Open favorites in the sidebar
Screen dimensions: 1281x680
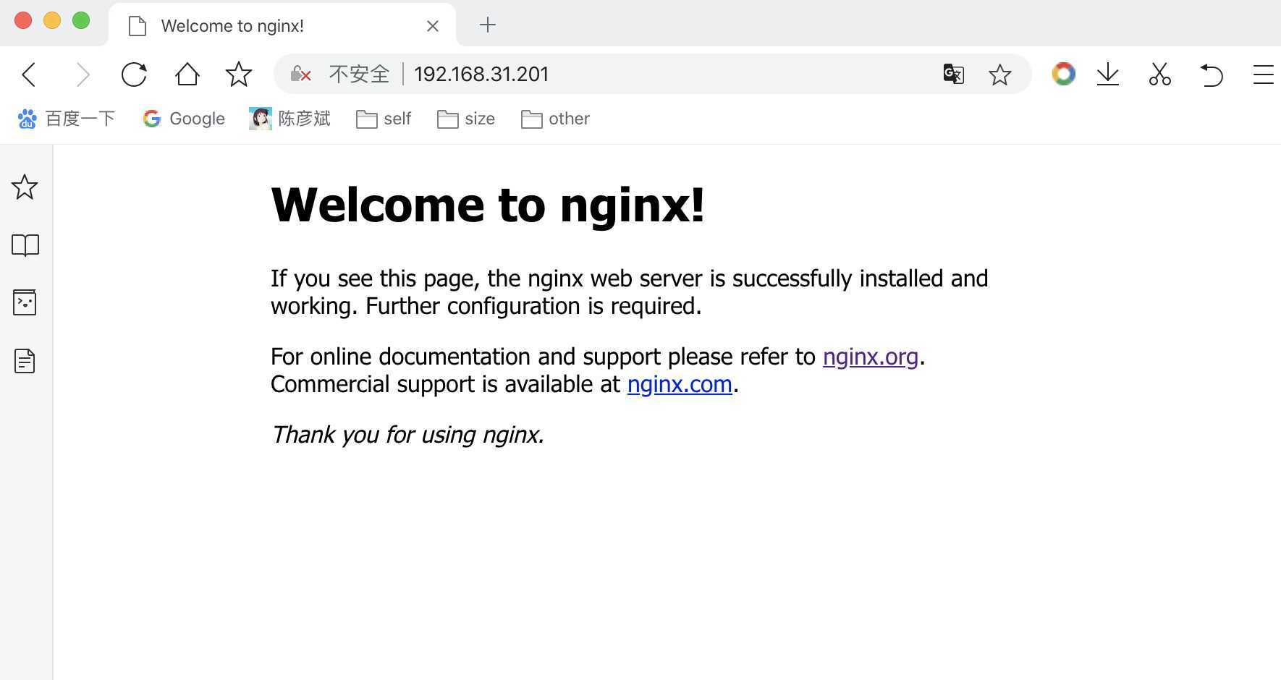point(25,187)
